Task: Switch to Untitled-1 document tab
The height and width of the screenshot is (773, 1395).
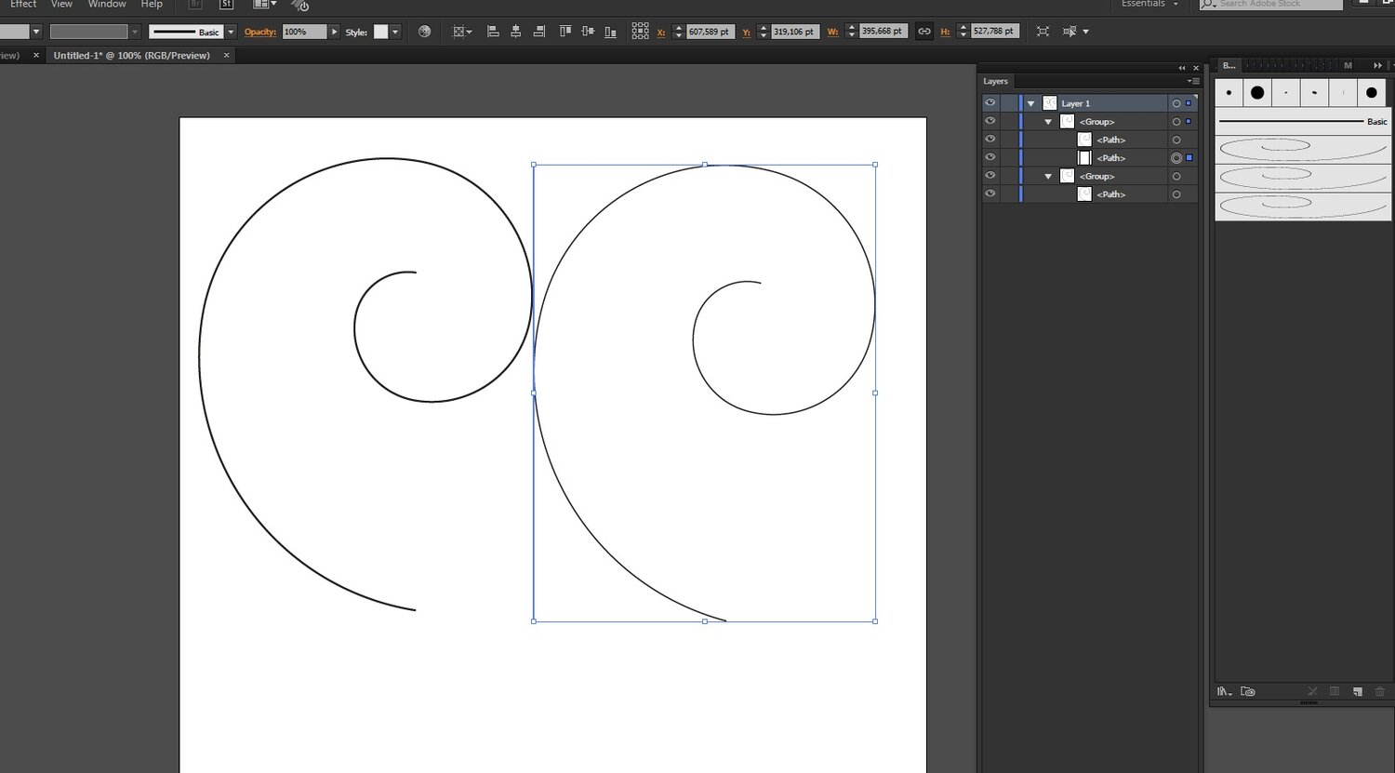Action: (x=131, y=56)
